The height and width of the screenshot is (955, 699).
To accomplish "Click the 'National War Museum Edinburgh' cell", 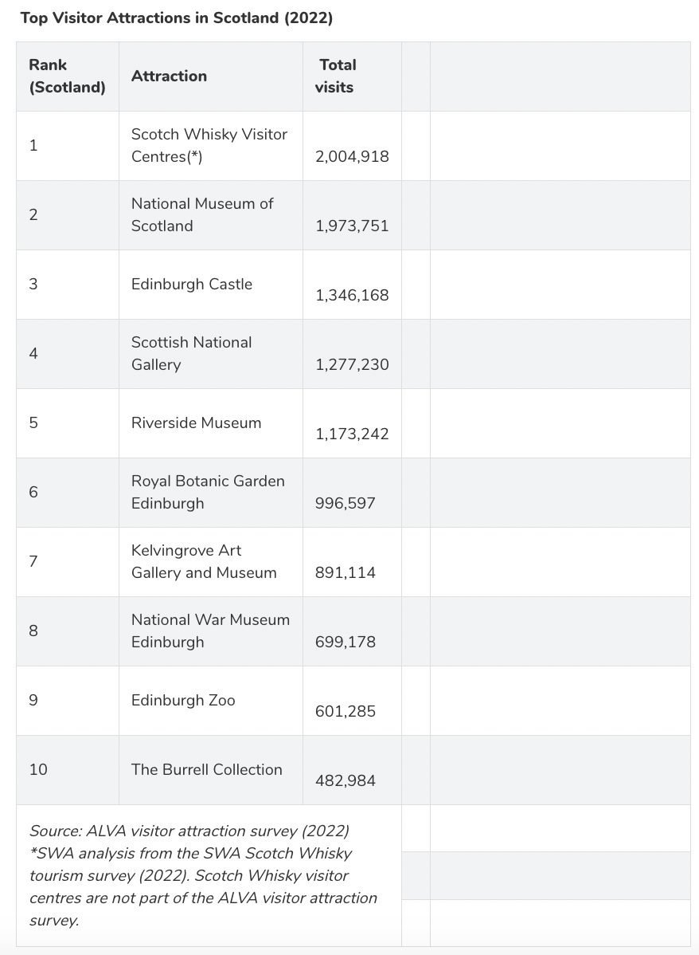I will click(210, 631).
